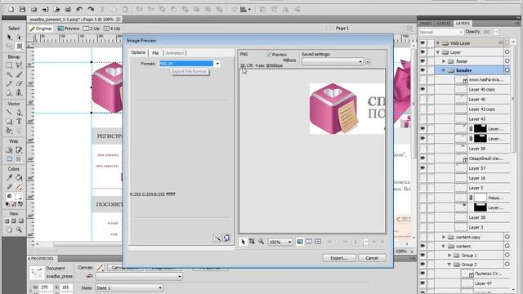Screen dimensions: 523x294
Task: Toggle the Preview checkbox in Image Preview
Action: (x=269, y=55)
